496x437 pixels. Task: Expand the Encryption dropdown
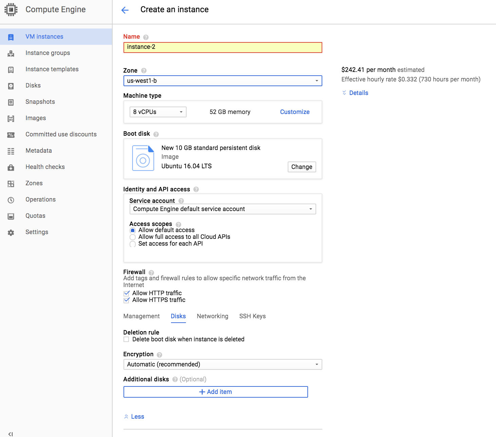click(223, 364)
